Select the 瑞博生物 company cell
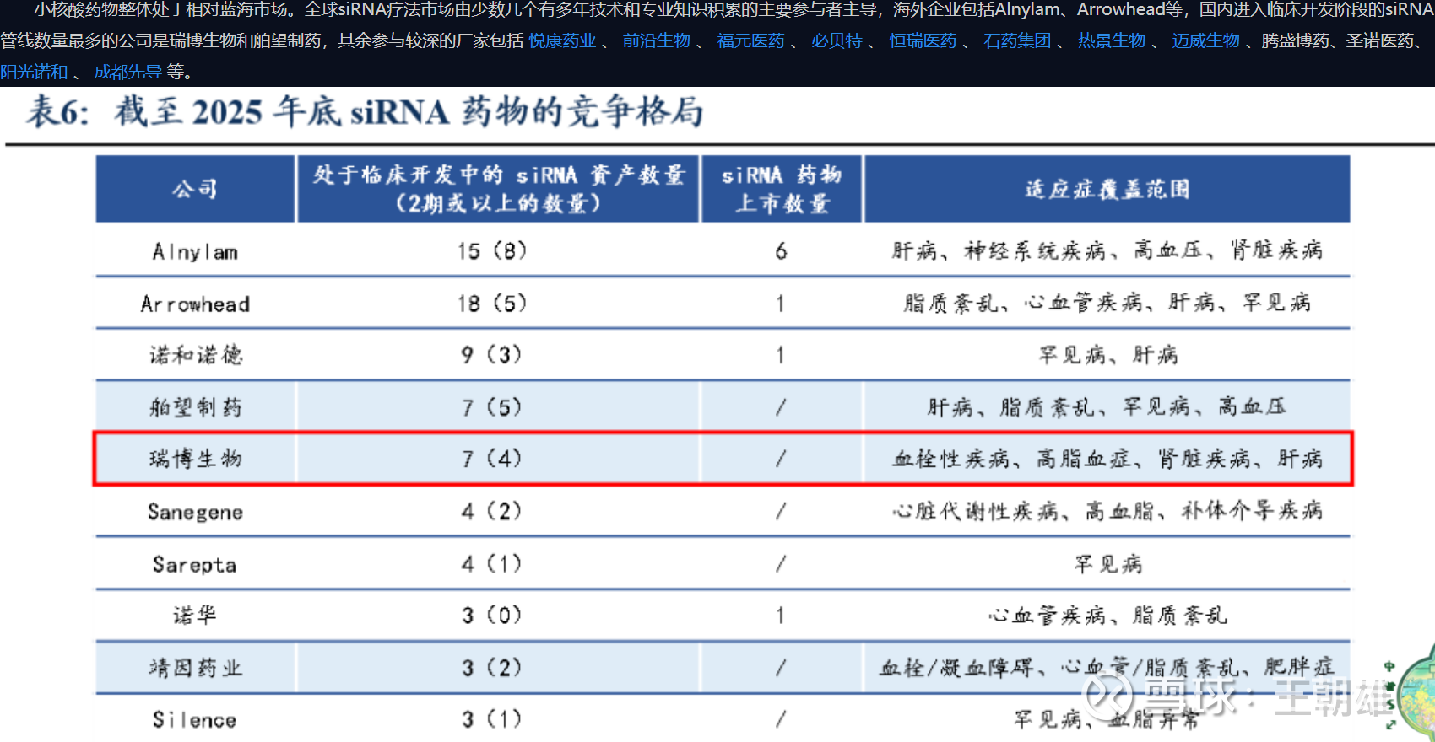 point(195,459)
